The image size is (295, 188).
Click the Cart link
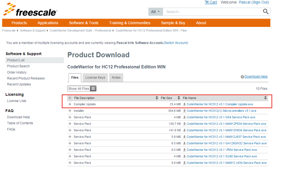[x=213, y=2]
